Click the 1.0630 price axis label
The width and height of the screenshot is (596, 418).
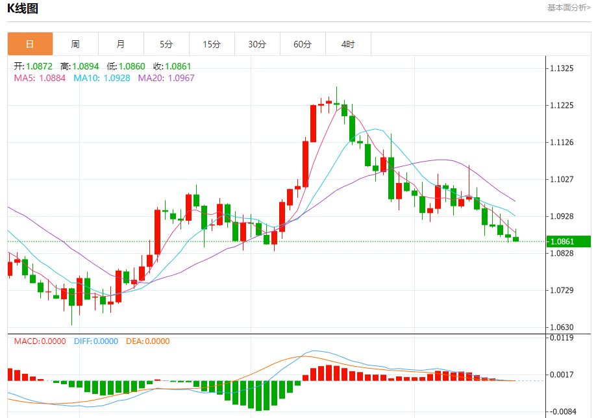tap(562, 327)
